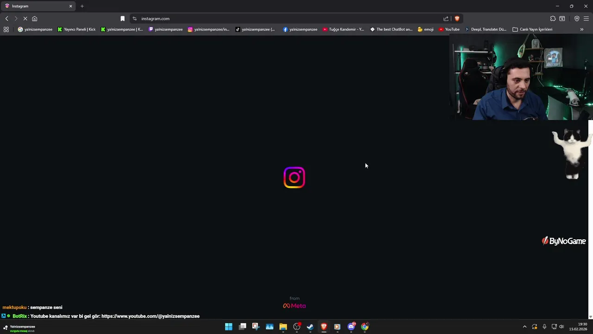Open the yalnizsempanzee | K... Kick bookmark

point(122,29)
